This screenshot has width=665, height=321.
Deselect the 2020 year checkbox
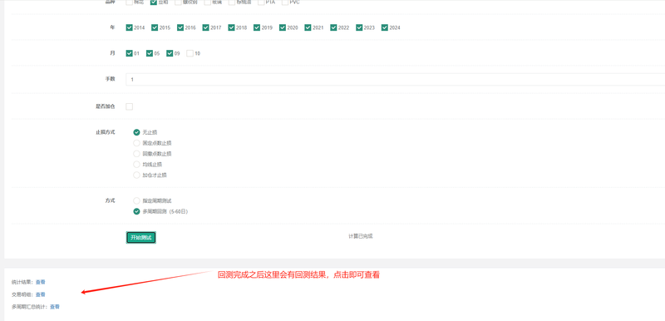[283, 27]
